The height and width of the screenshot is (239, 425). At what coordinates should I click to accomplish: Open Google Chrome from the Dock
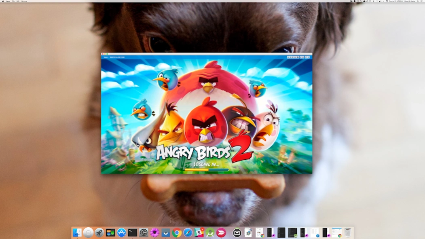click(x=177, y=233)
